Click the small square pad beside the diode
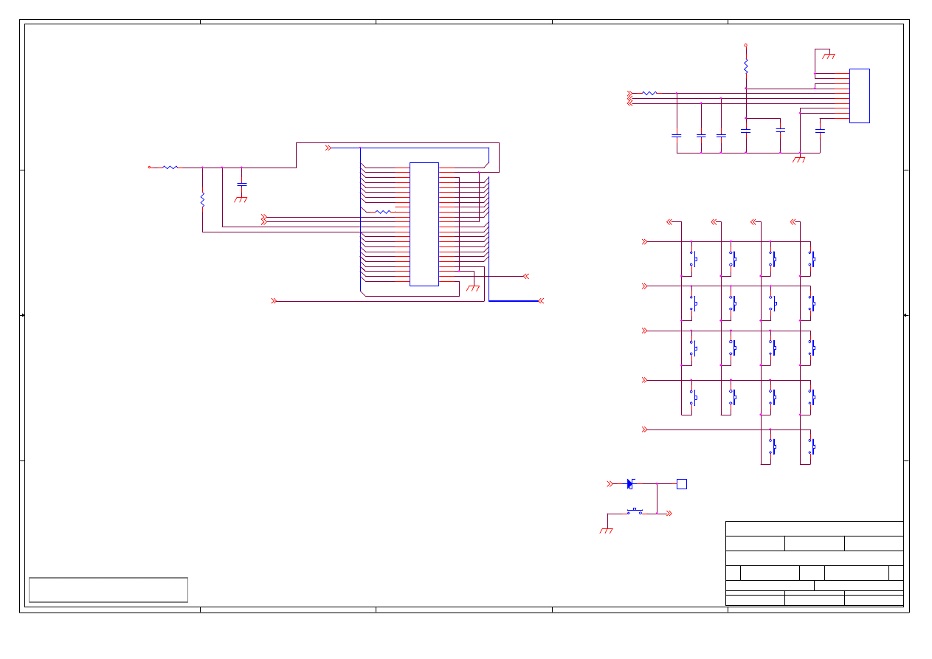The width and height of the screenshot is (932, 659). coord(681,484)
